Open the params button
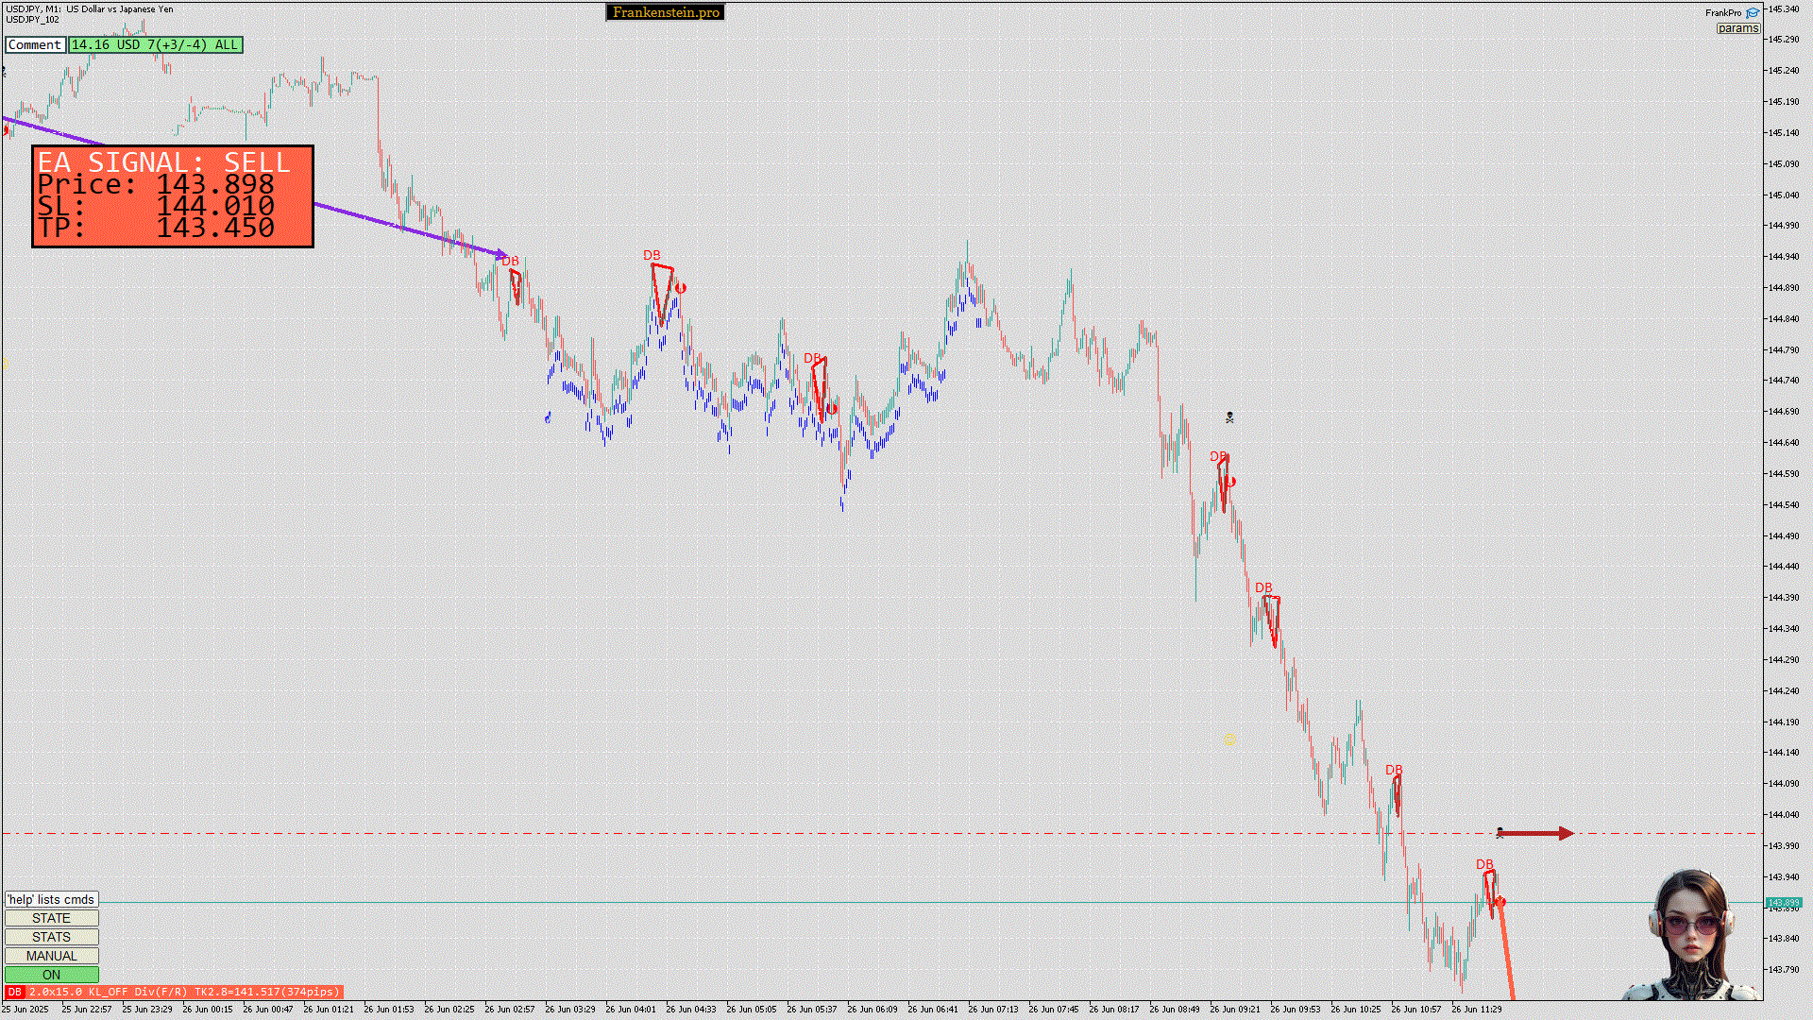Screen dimensions: 1813x1020 coord(1737,28)
